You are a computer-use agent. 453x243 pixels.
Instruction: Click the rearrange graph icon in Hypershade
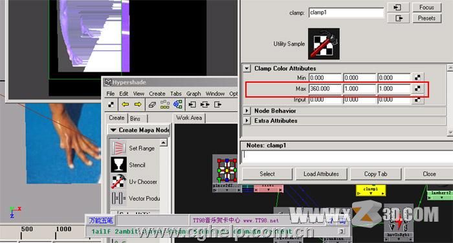[x=165, y=105]
